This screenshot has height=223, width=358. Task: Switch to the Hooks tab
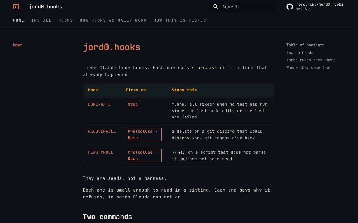coord(66,20)
